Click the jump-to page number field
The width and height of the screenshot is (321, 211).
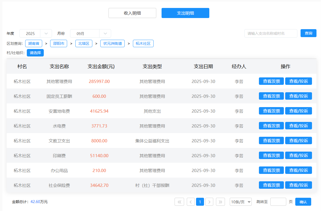[278, 202]
